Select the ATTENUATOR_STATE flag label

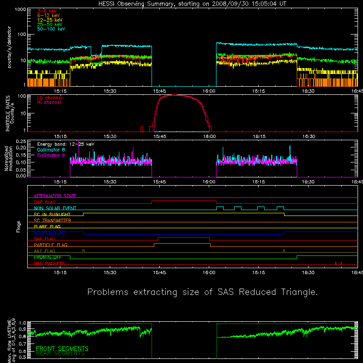tap(55, 196)
